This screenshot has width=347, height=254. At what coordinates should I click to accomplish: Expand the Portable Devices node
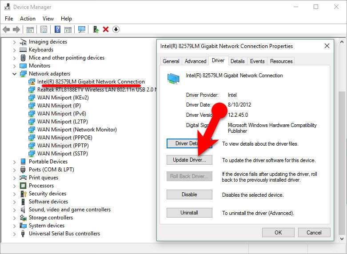(14, 162)
